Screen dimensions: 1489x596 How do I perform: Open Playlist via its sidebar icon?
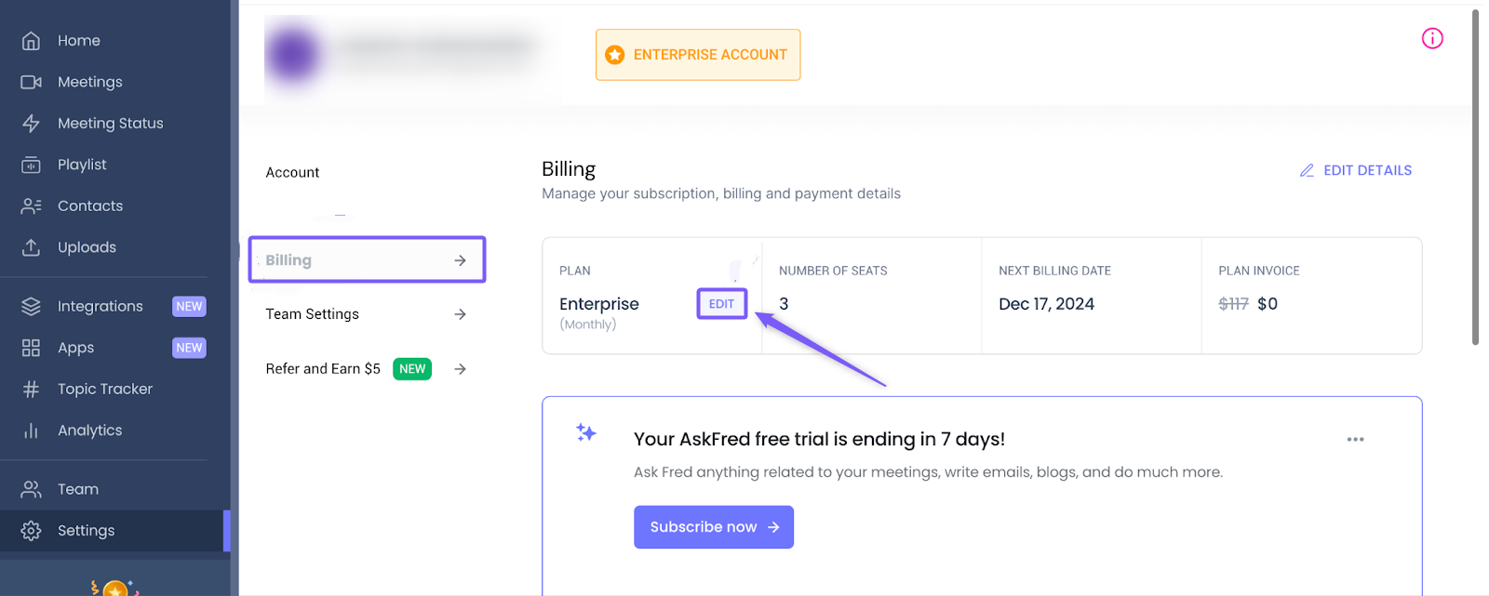(31, 165)
